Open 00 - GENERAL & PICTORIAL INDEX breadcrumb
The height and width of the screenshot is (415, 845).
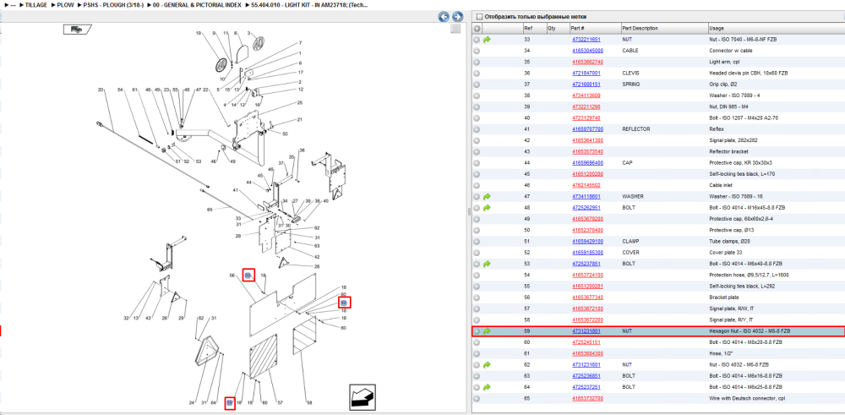197,5
